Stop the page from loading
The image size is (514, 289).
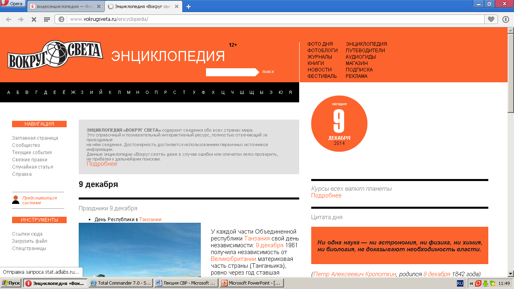(x=34, y=19)
